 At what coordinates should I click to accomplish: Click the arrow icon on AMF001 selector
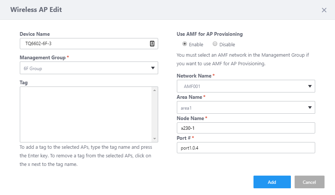click(x=310, y=86)
